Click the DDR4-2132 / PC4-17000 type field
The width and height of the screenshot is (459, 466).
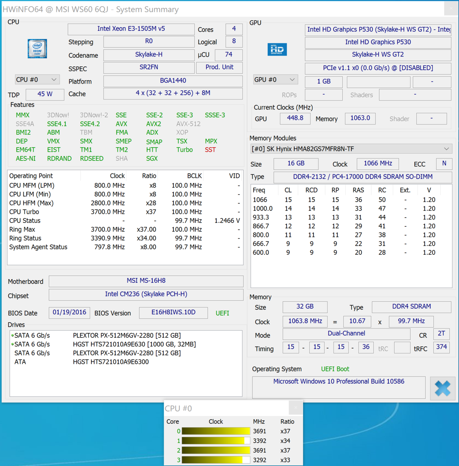click(363, 177)
